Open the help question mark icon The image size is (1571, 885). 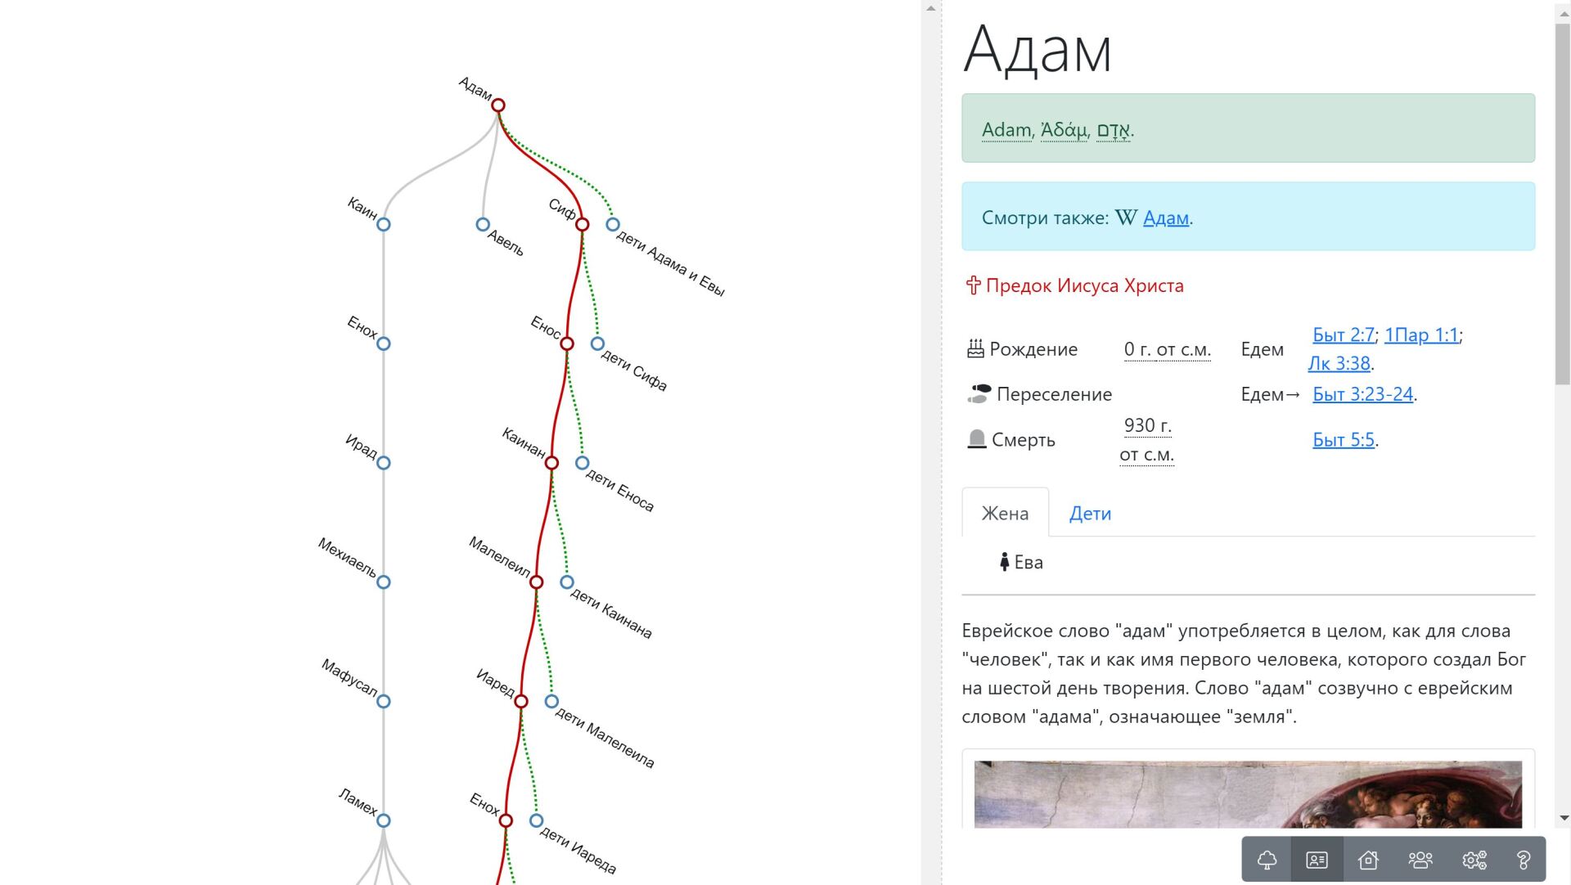(x=1523, y=860)
